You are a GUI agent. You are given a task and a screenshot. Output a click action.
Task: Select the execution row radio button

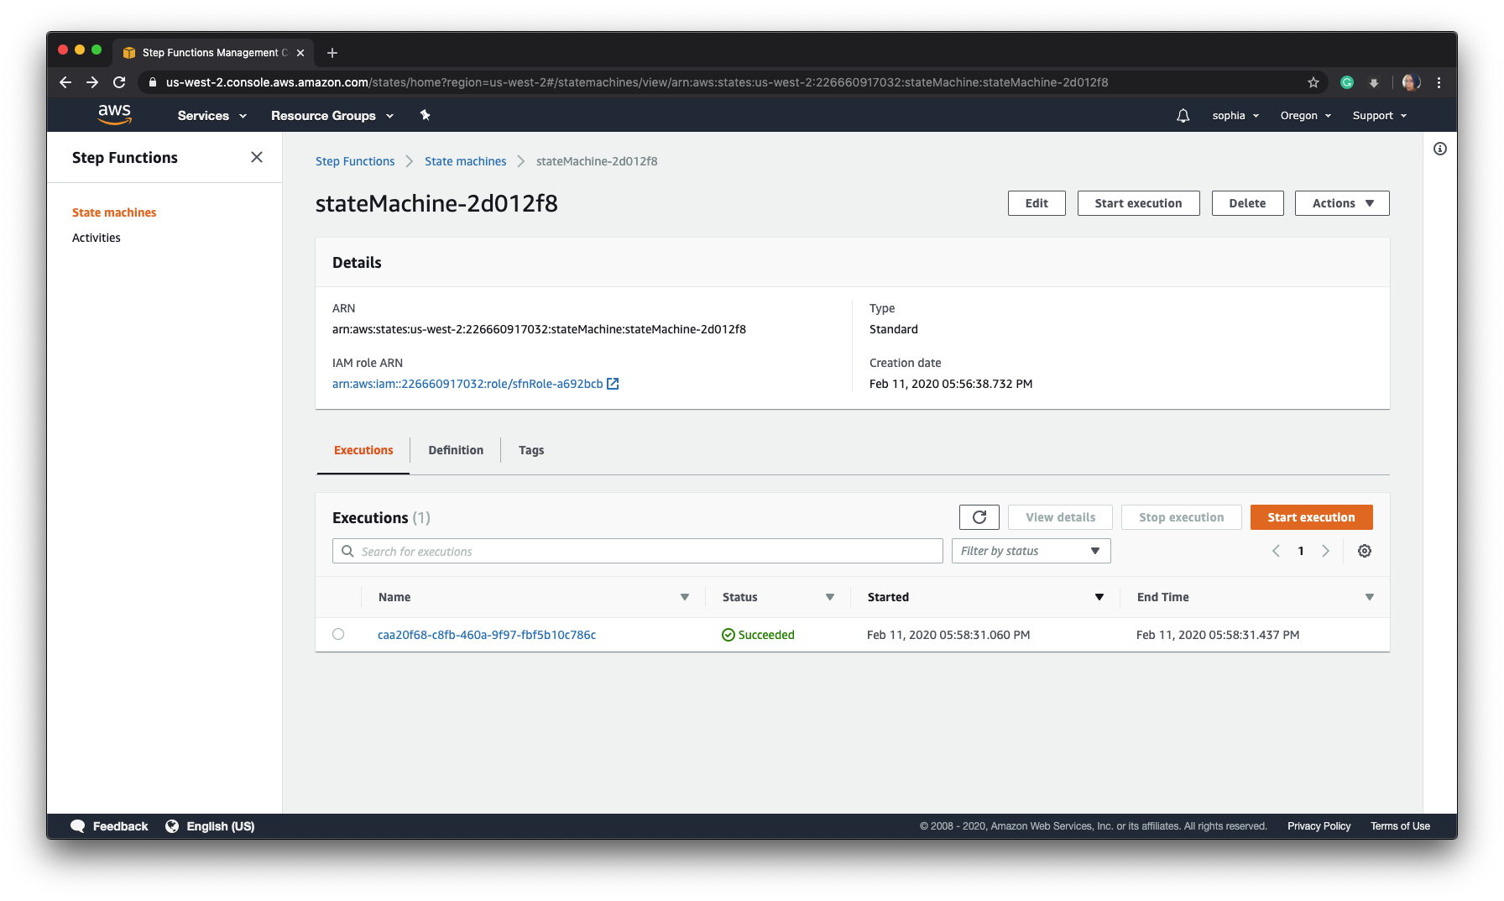point(338,634)
